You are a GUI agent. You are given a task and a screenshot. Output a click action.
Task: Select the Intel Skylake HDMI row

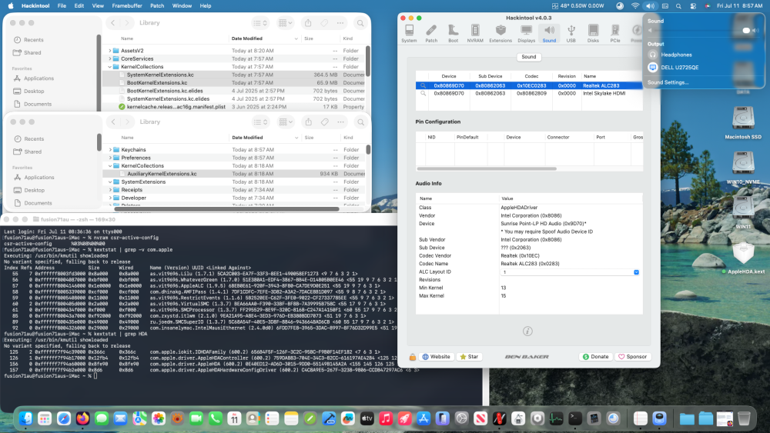pos(529,93)
